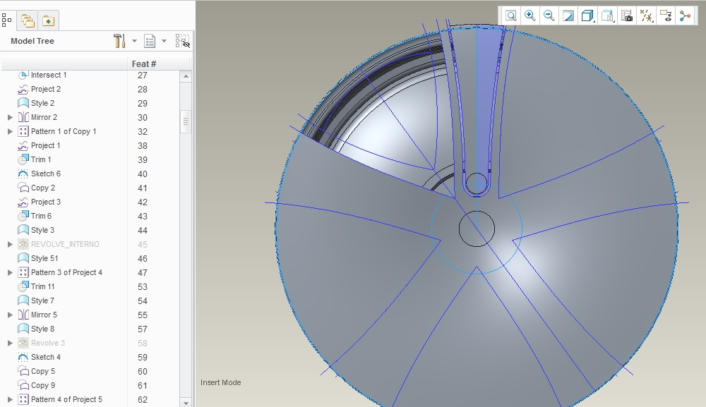This screenshot has height=407, width=706.
Task: Open the Model Tree show list icon
Action: coord(150,41)
